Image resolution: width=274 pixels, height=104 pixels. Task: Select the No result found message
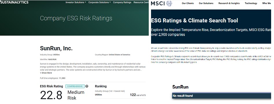(x=183, y=96)
